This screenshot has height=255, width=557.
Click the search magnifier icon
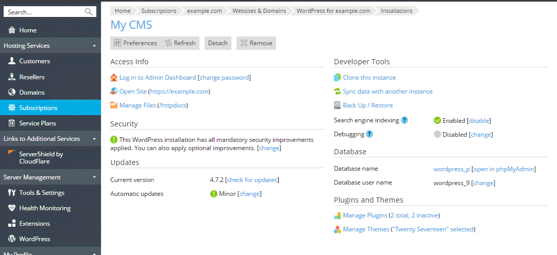89,12
